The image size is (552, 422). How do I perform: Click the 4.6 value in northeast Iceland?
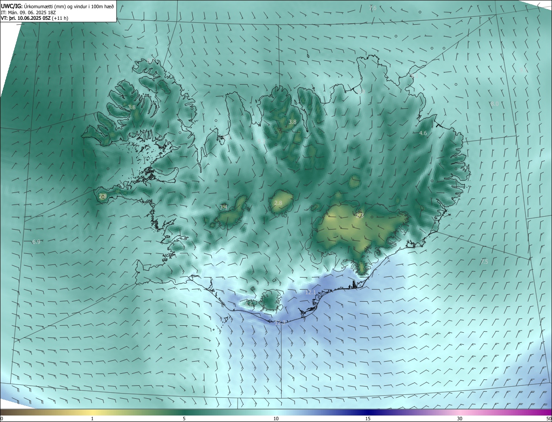[423, 133]
